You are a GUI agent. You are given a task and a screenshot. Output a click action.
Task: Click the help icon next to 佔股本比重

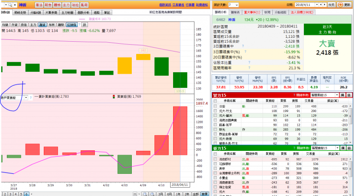point(249,62)
